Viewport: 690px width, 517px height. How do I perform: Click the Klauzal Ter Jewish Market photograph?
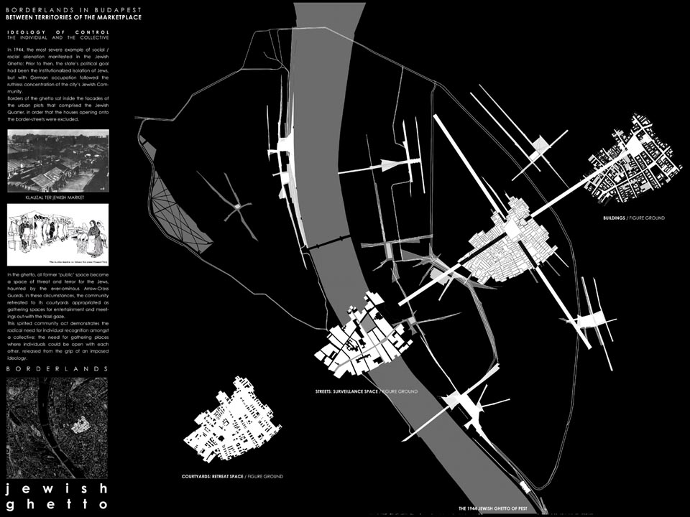pos(57,161)
